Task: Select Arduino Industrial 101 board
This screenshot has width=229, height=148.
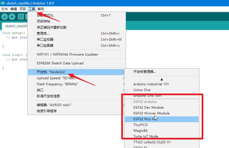Action: tap(162, 84)
